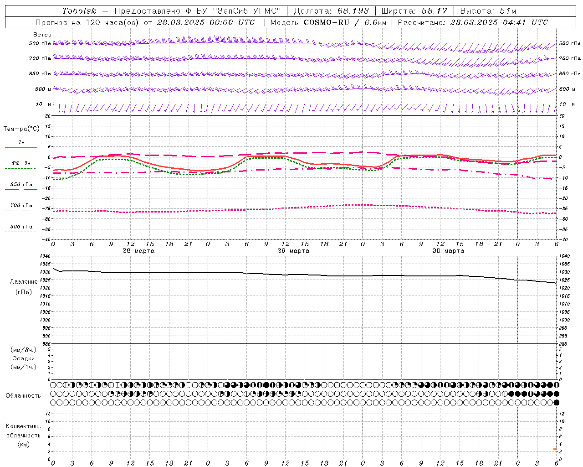Click the "10 м" wind level label on left axis
Viewport: 583px width, 467px height.
pos(44,104)
